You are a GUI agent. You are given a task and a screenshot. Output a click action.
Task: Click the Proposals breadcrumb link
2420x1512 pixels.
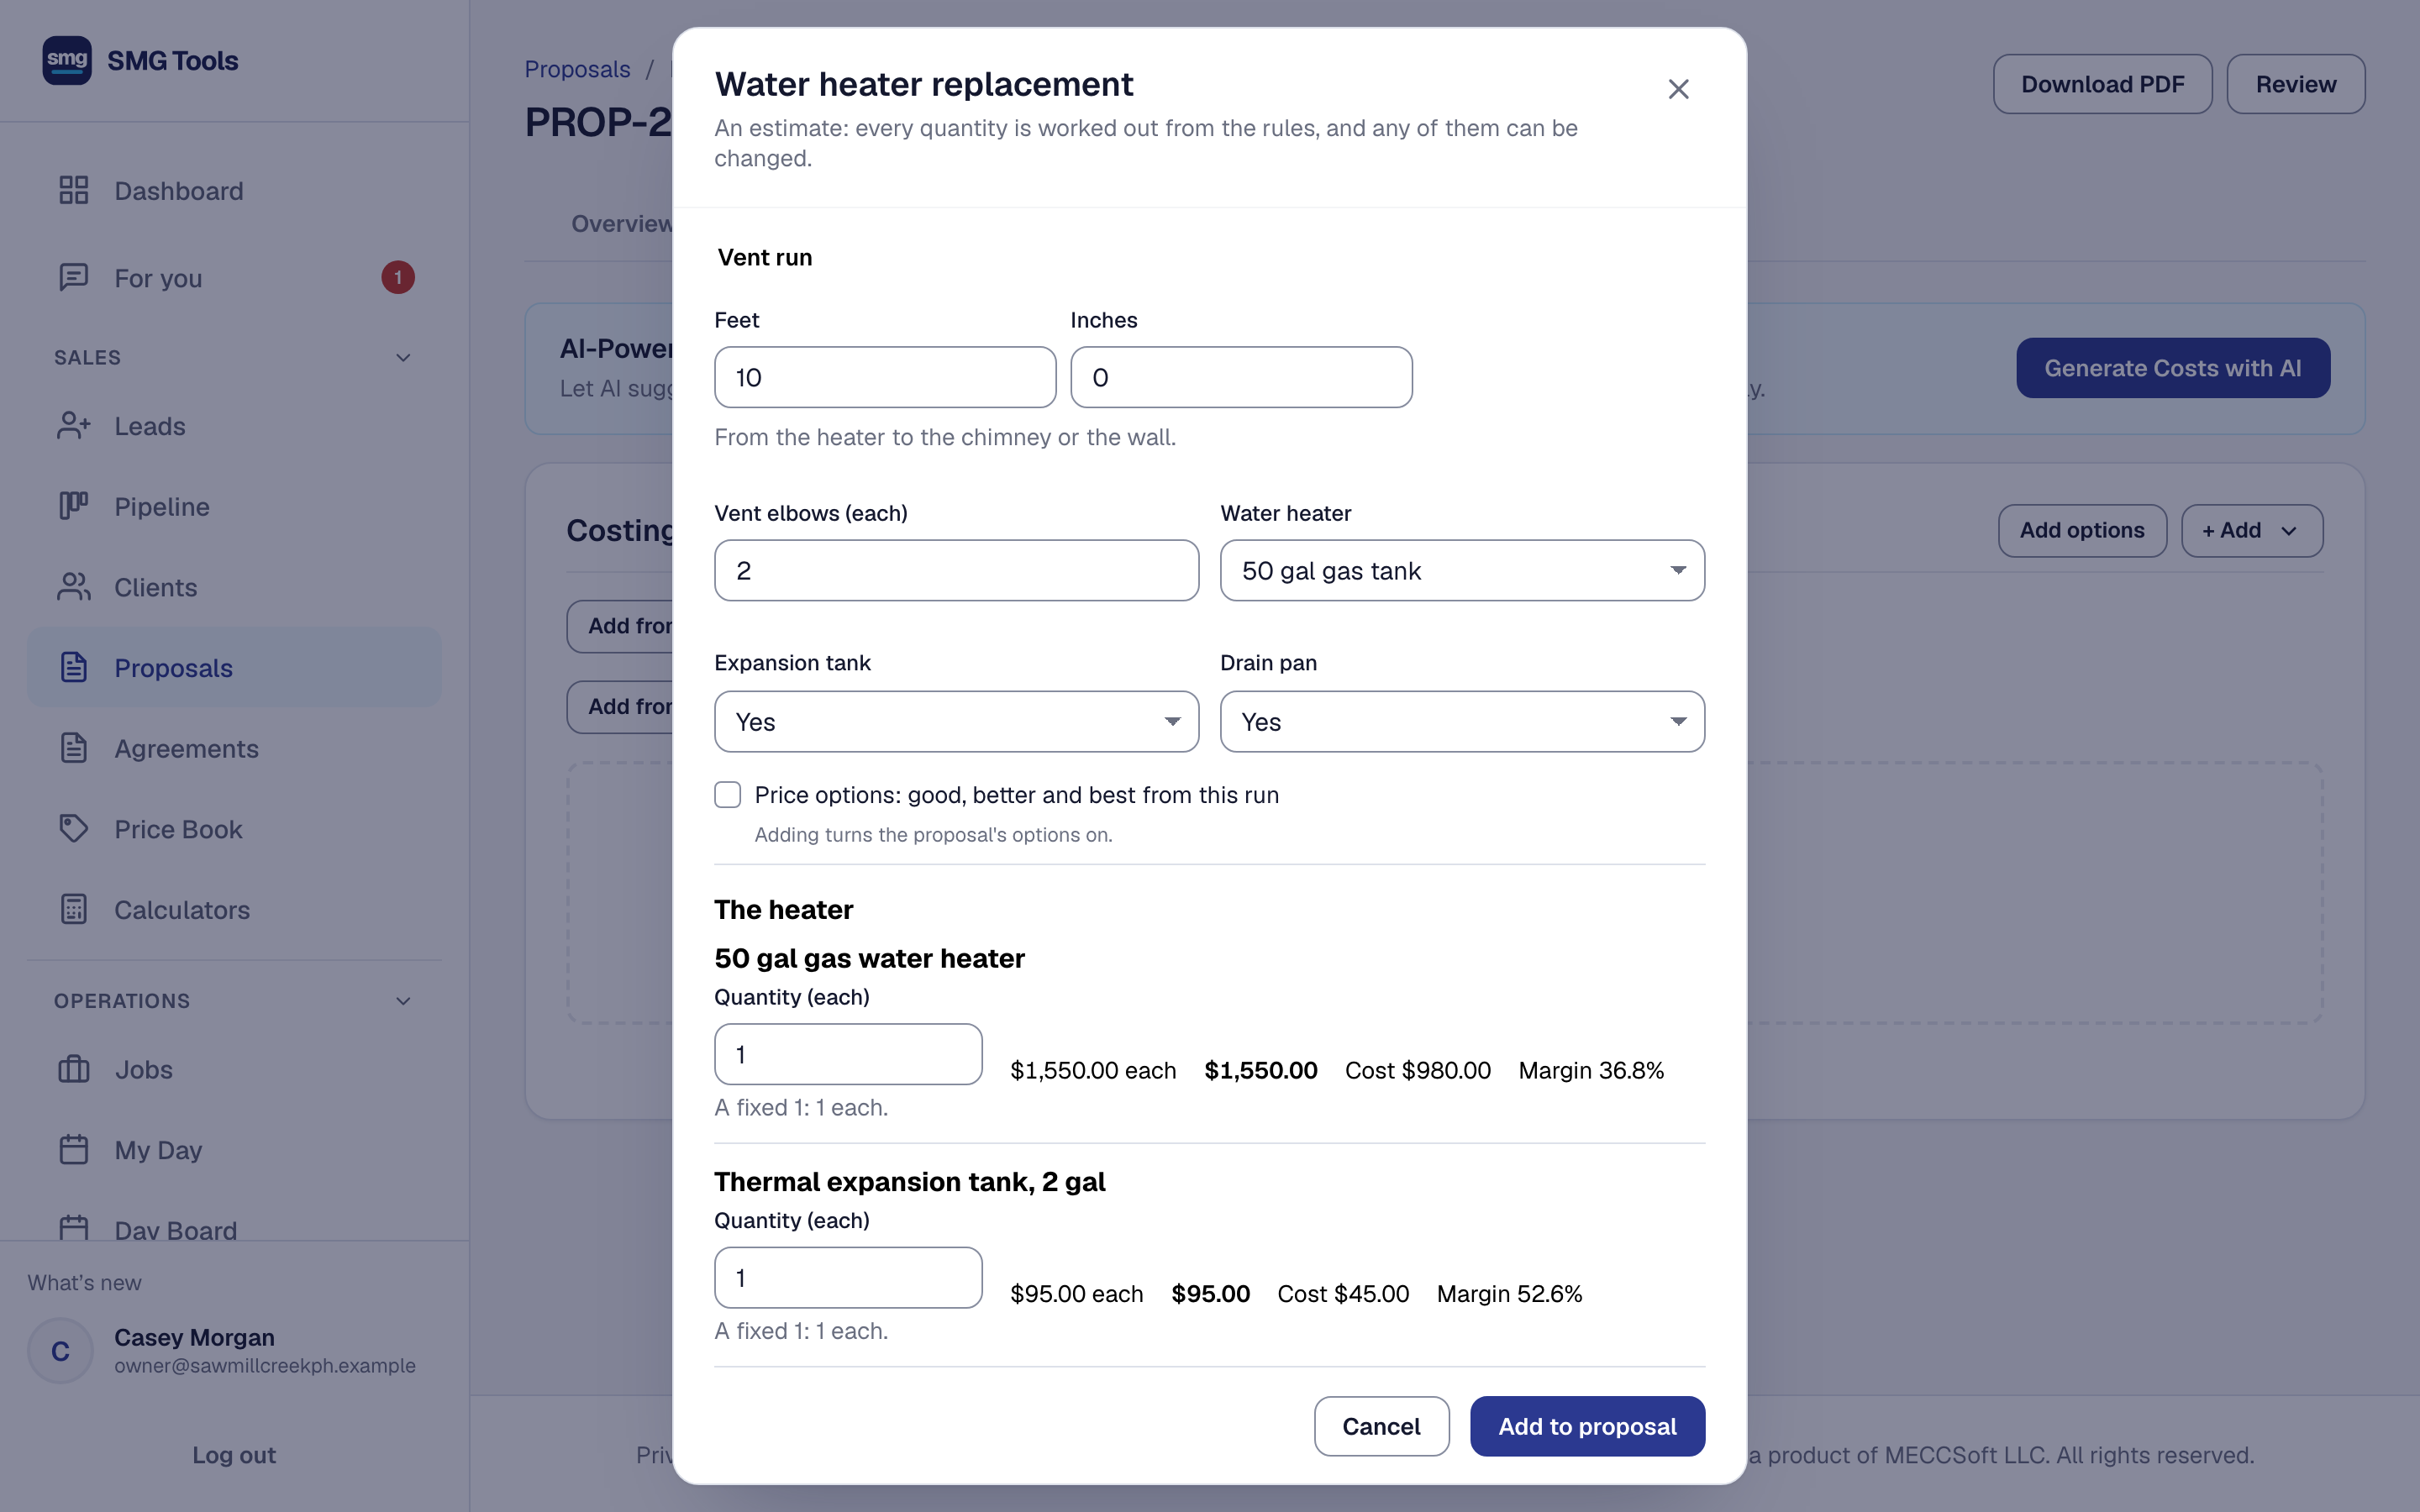[x=577, y=69]
